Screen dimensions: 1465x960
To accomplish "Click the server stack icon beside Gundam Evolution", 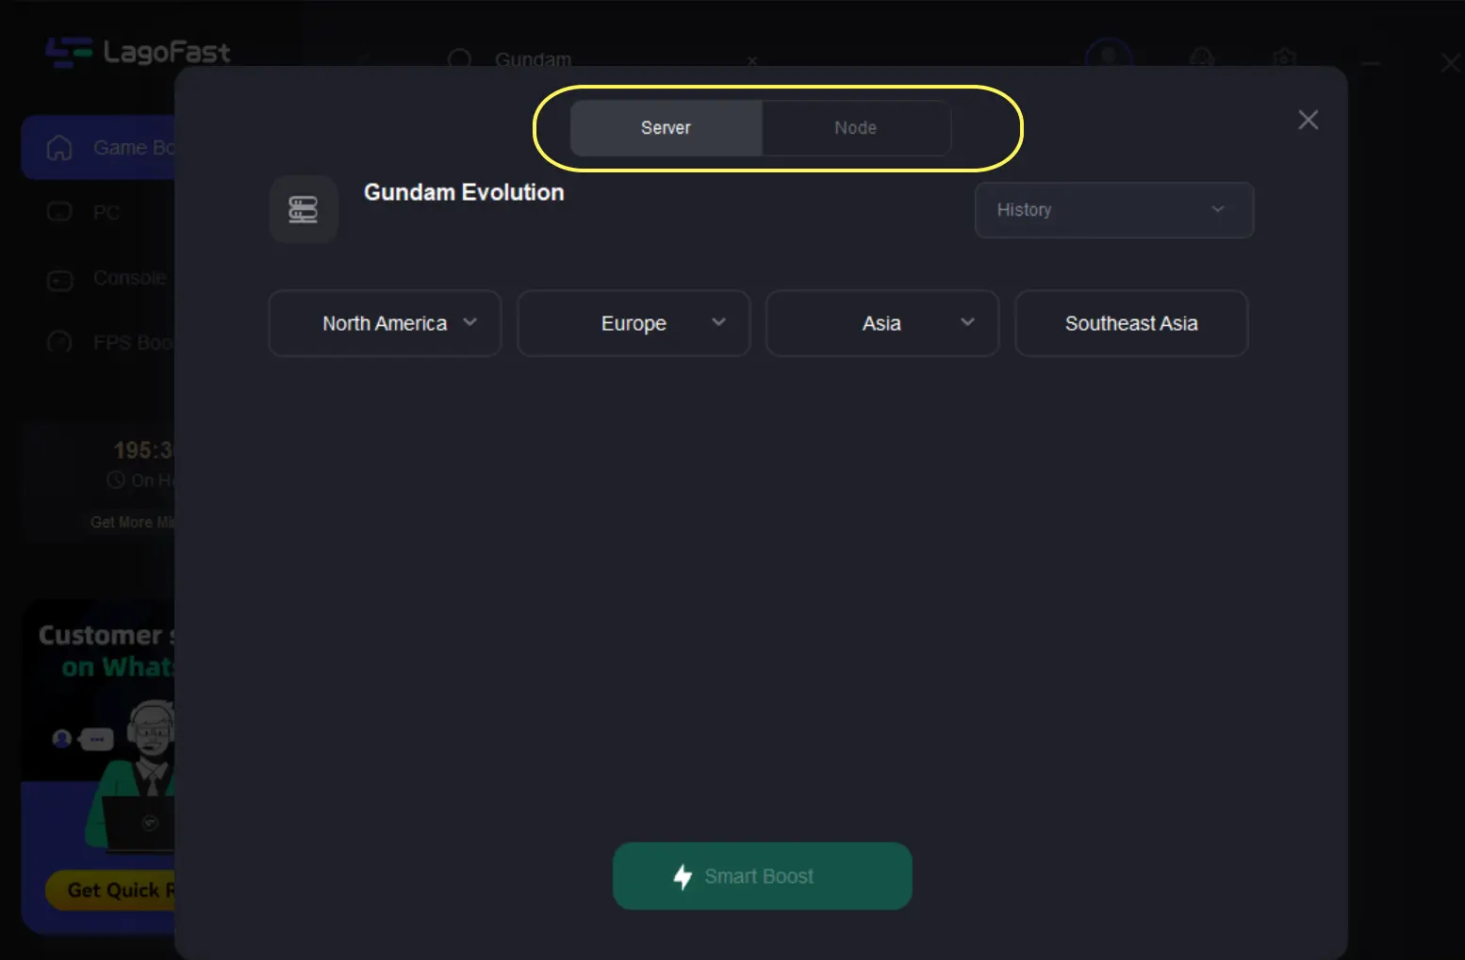I will (304, 209).
